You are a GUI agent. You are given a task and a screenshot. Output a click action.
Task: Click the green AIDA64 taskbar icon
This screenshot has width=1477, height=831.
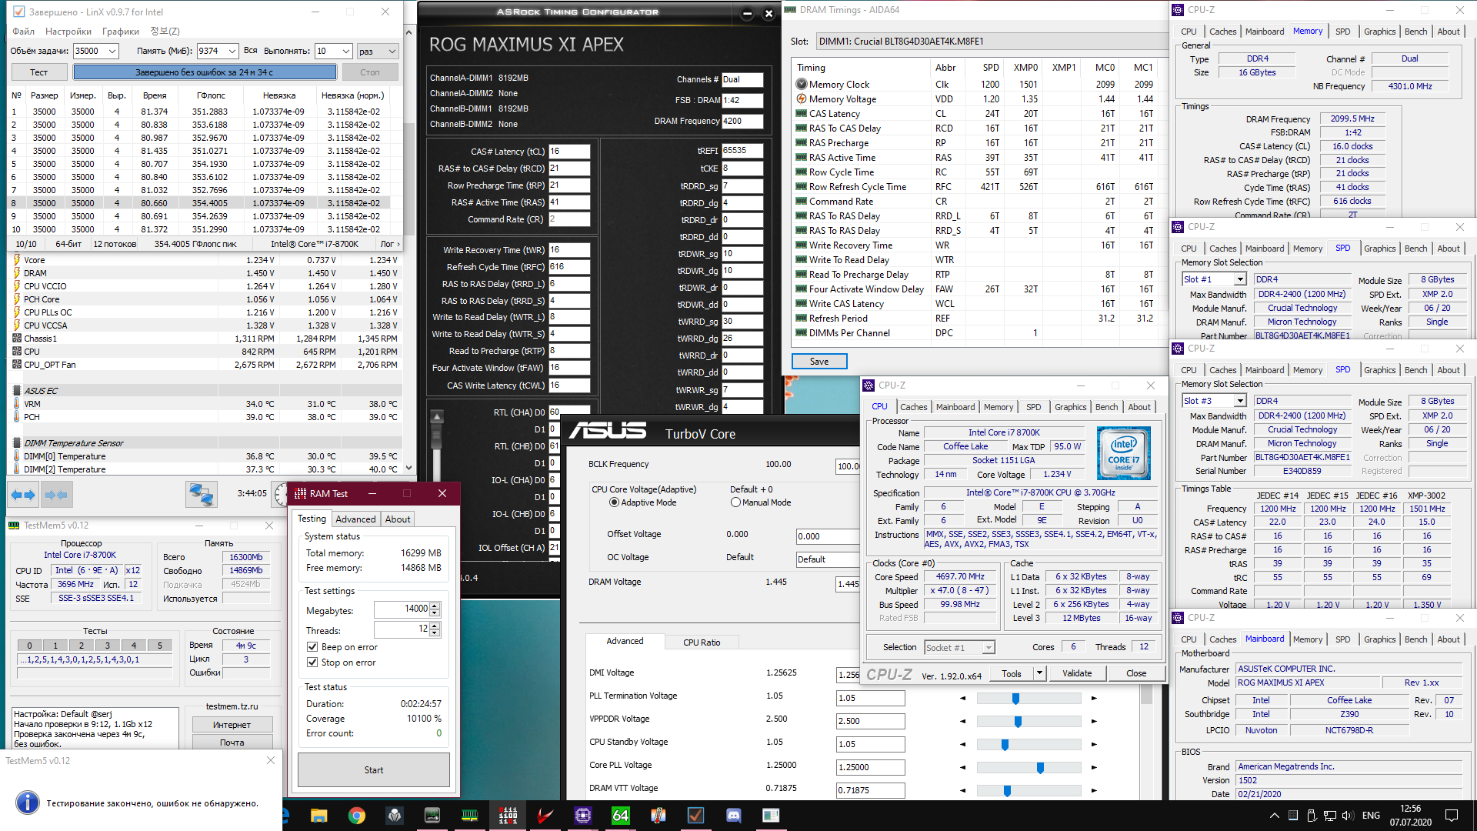(620, 816)
